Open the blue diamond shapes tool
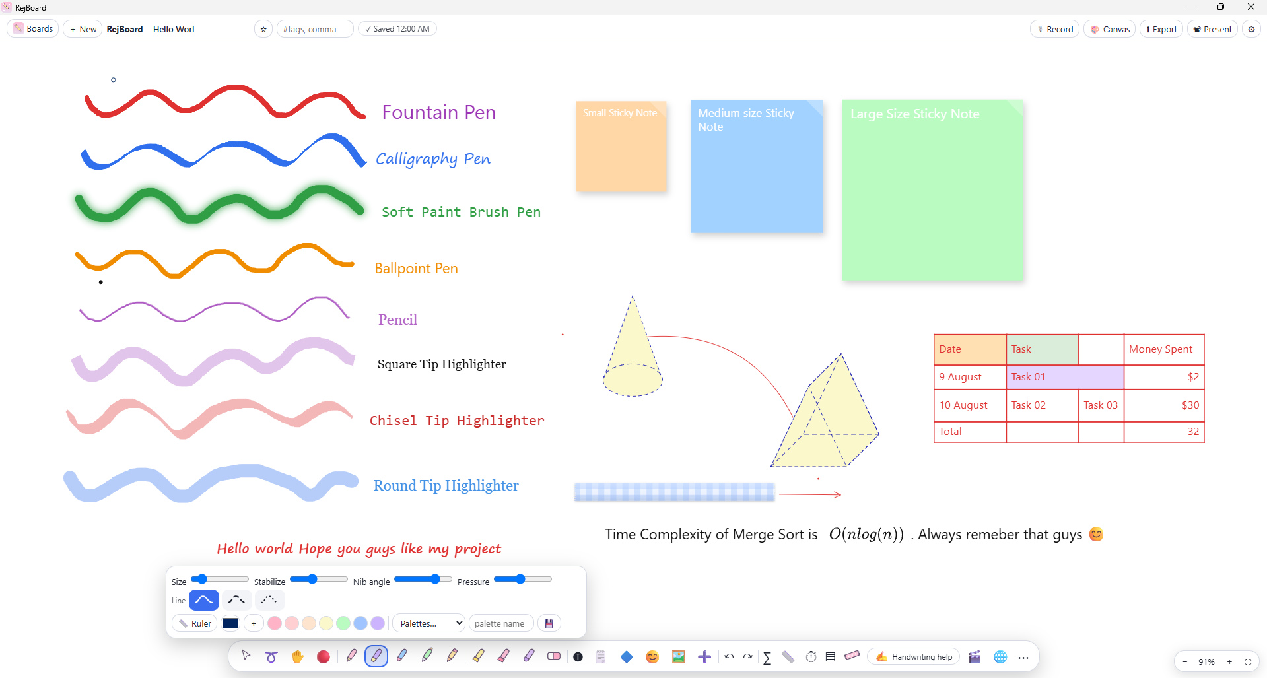Image resolution: width=1267 pixels, height=678 pixels. pos(627,656)
